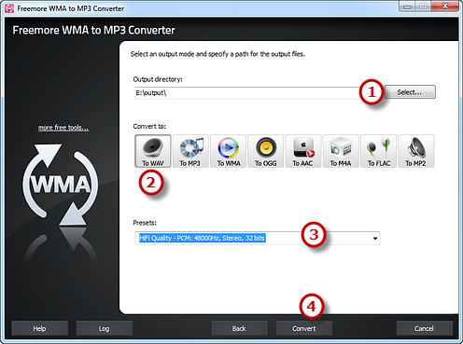Select the To OGG format icon
463x344 pixels.
(x=266, y=151)
